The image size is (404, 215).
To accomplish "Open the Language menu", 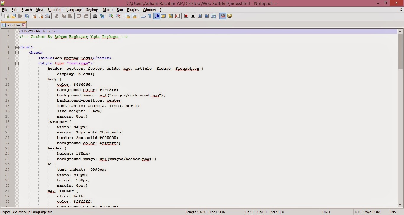I will pos(74,10).
